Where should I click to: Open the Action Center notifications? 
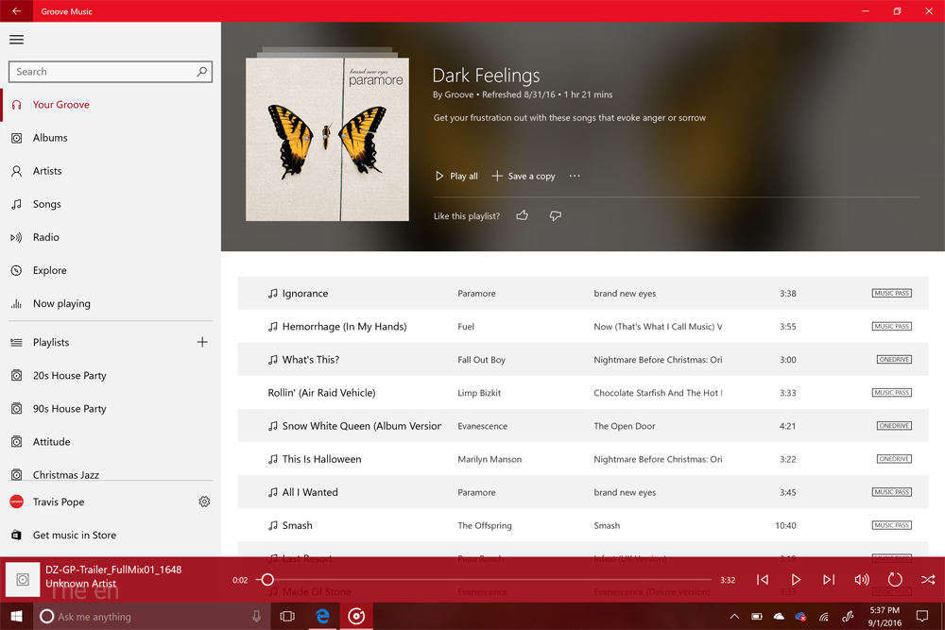coord(922,616)
